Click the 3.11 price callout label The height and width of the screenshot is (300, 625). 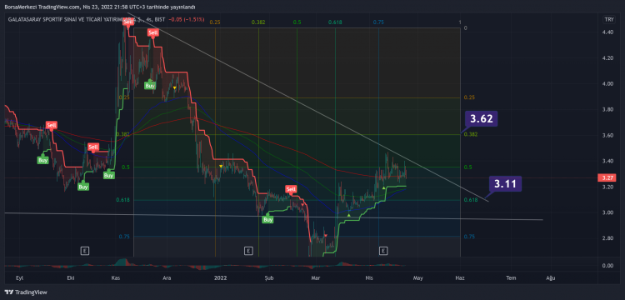(506, 183)
